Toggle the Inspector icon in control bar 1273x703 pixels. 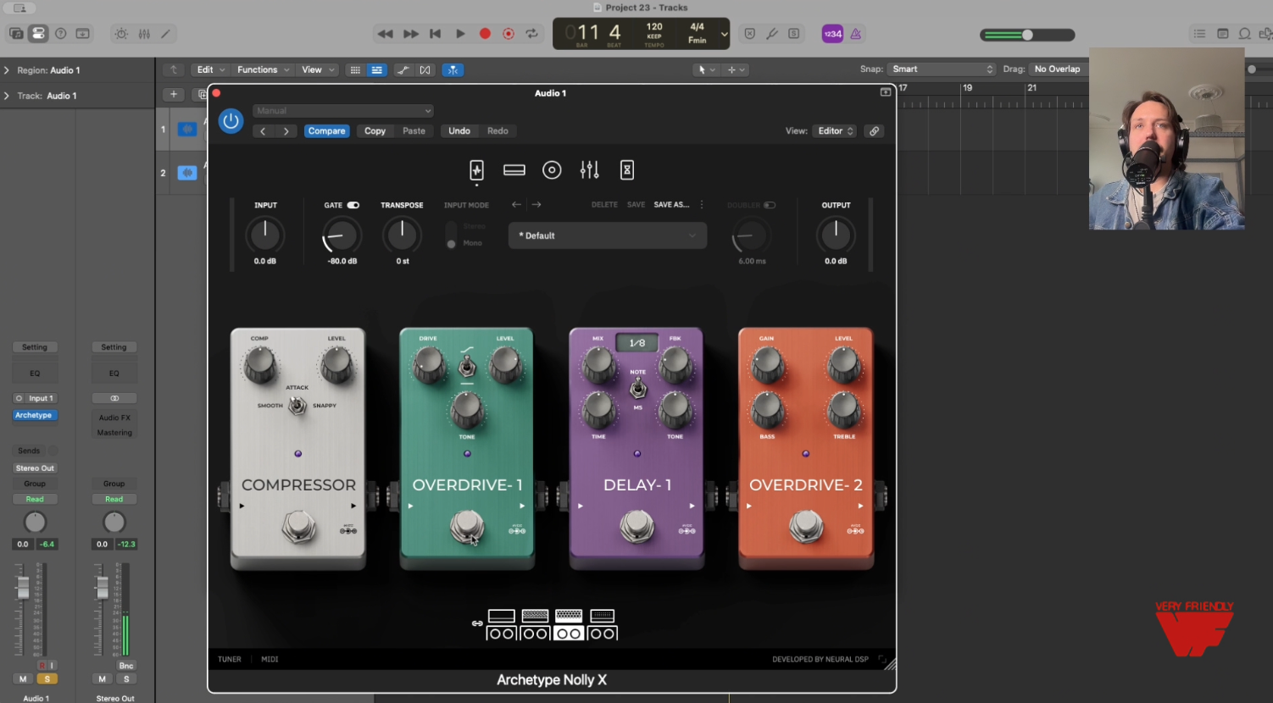coord(38,34)
